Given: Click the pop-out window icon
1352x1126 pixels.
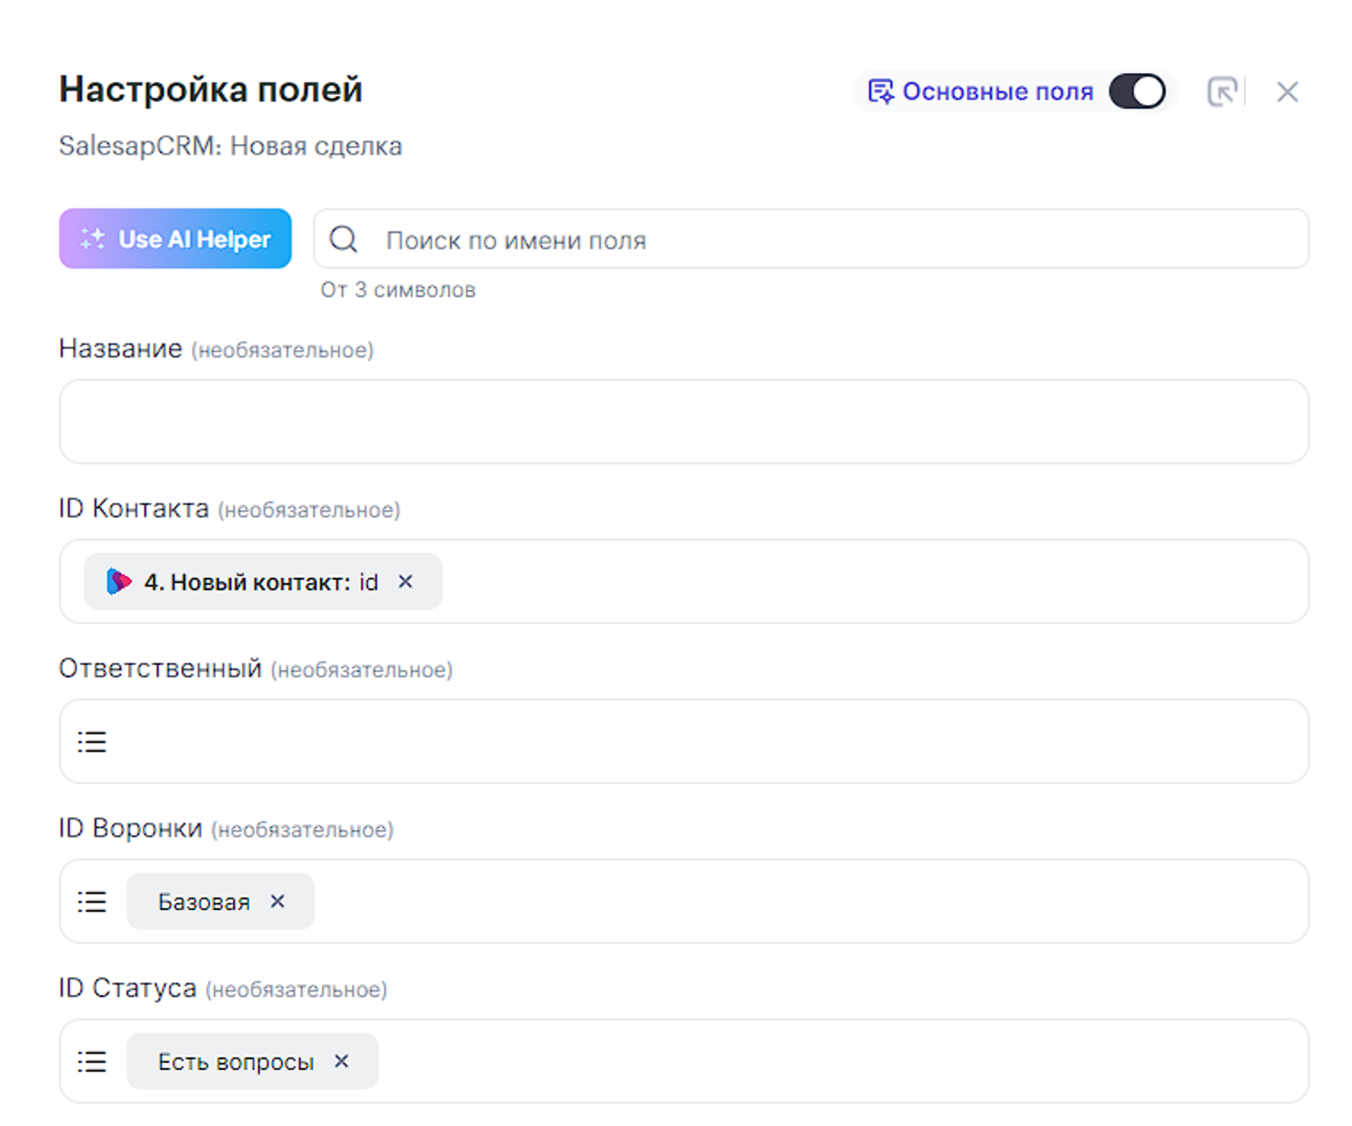Looking at the screenshot, I should pyautogui.click(x=1222, y=92).
